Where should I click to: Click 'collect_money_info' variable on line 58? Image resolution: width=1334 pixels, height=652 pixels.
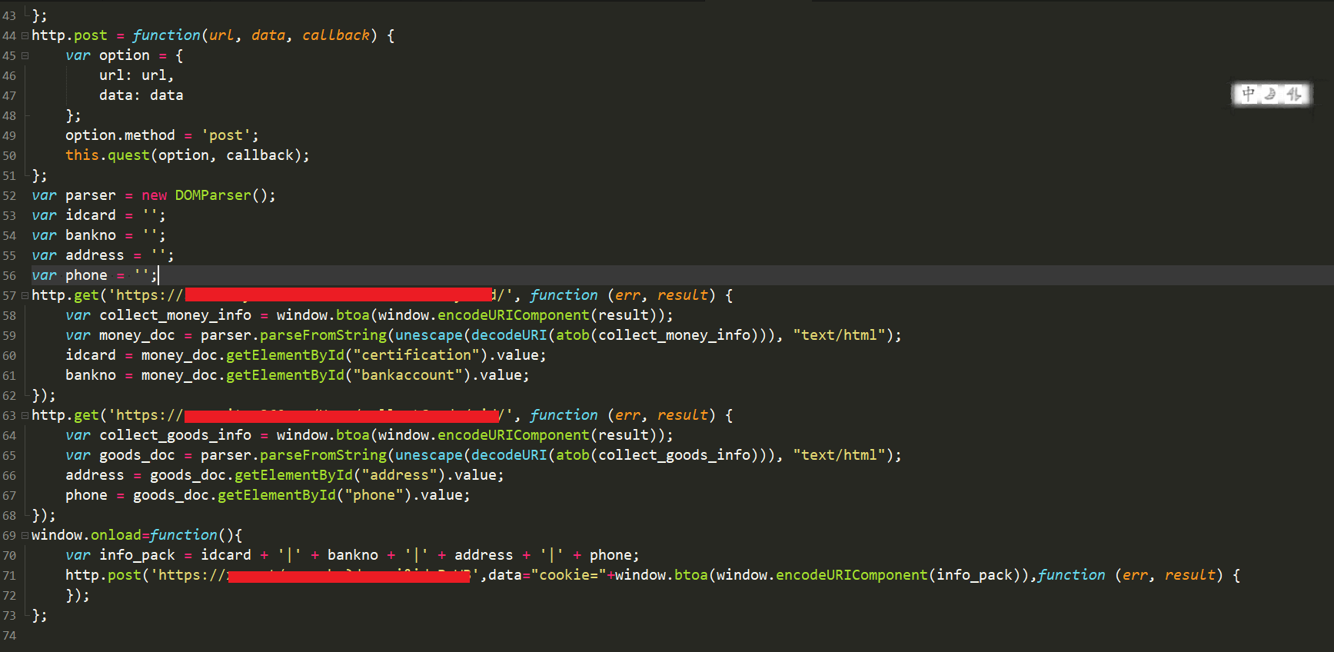point(175,315)
